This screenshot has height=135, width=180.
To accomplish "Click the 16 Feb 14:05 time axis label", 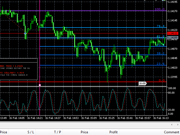I will pos(17,118).
